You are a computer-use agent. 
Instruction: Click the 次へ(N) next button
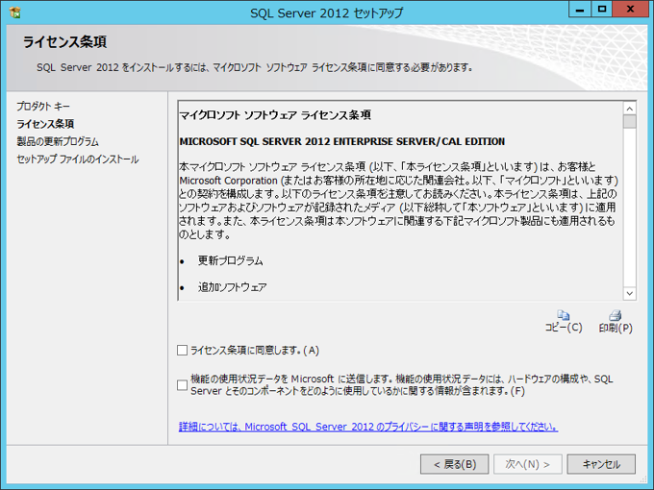pyautogui.click(x=528, y=464)
